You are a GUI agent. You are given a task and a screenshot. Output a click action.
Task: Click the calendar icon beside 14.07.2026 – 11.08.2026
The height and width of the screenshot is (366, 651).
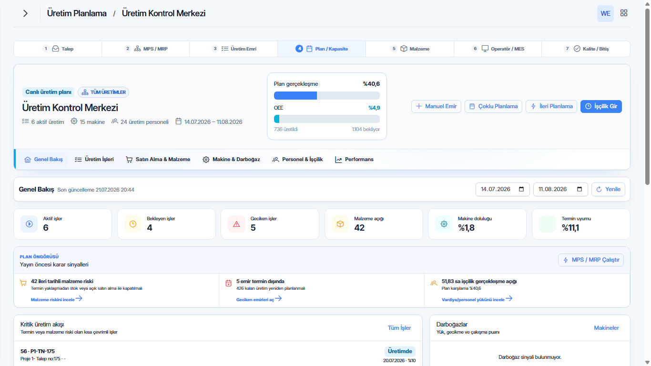coord(179,122)
